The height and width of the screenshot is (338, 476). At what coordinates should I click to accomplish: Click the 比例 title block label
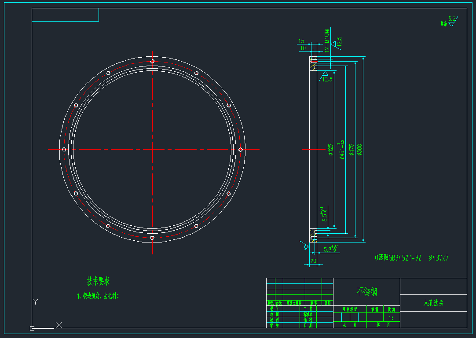392,309
